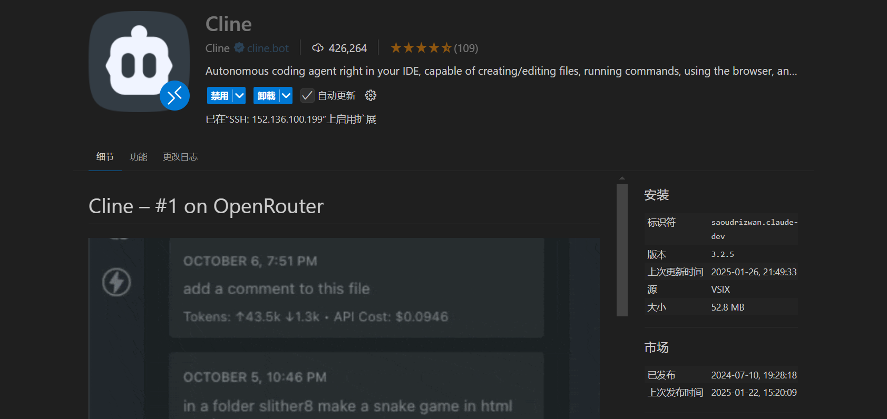
Task: Click the verified publisher checkmark badge
Action: click(x=239, y=48)
